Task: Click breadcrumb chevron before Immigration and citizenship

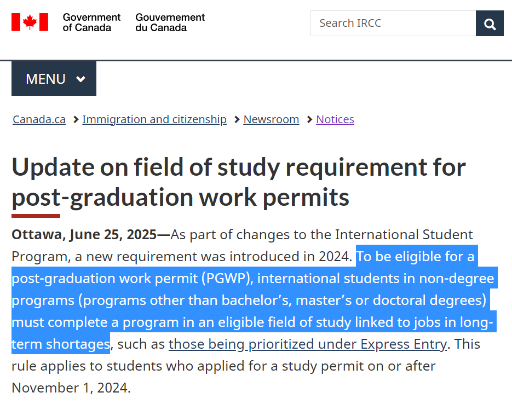Action: 76,120
